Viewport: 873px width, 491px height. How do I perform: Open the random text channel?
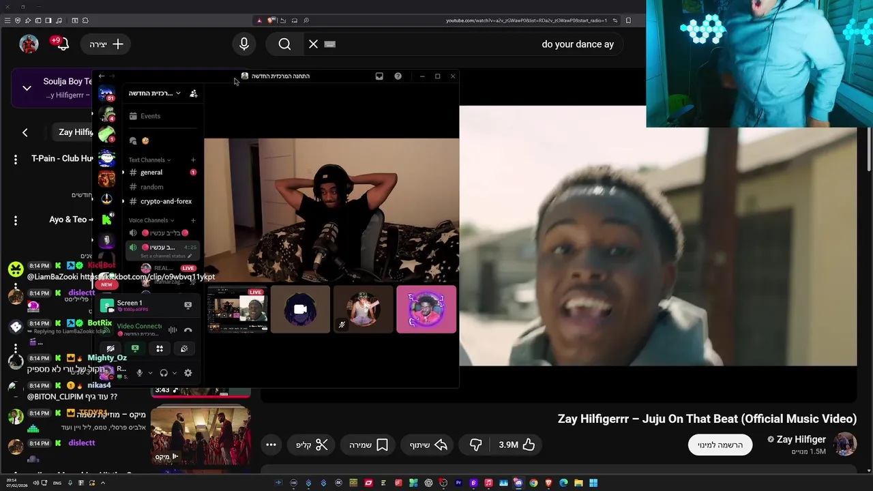point(162,187)
